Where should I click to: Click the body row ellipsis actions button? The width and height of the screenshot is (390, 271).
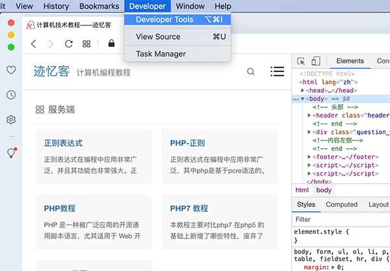click(x=296, y=99)
